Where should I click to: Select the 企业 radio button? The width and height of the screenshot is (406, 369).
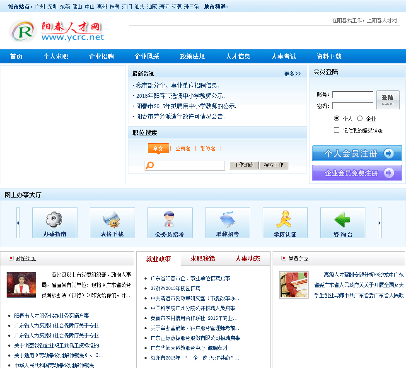click(360, 118)
